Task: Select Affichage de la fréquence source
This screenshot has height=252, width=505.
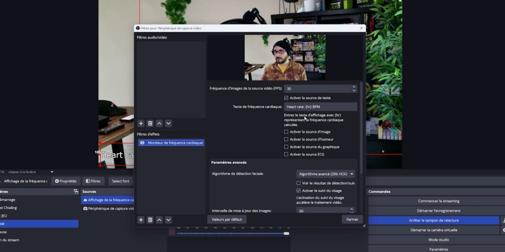Action: pyautogui.click(x=108, y=200)
